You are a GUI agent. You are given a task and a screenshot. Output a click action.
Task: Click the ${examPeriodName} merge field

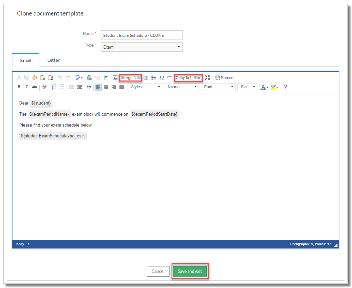[49, 114]
